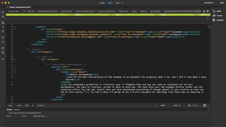Open the DOM panel
This screenshot has width=226, height=127.
[x=219, y=11]
